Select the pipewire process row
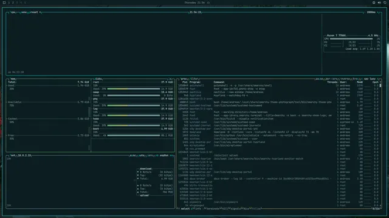This screenshot has height=218, width=389. (278, 202)
